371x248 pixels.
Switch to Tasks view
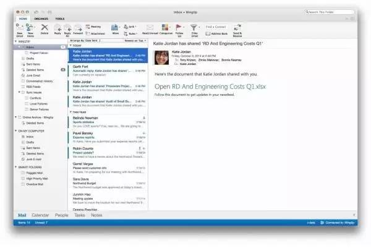[80, 215]
